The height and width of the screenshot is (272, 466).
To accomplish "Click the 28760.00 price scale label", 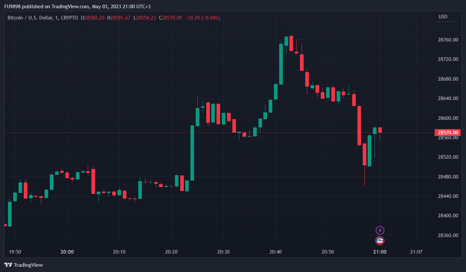I will click(x=448, y=40).
